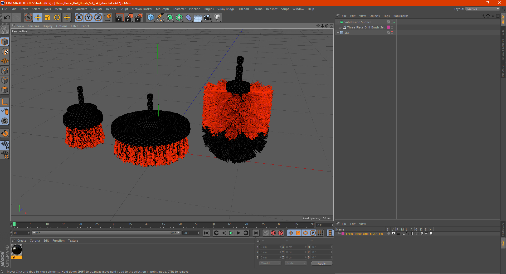
Task: Click the Undo arrow icon
Action: coord(7,18)
